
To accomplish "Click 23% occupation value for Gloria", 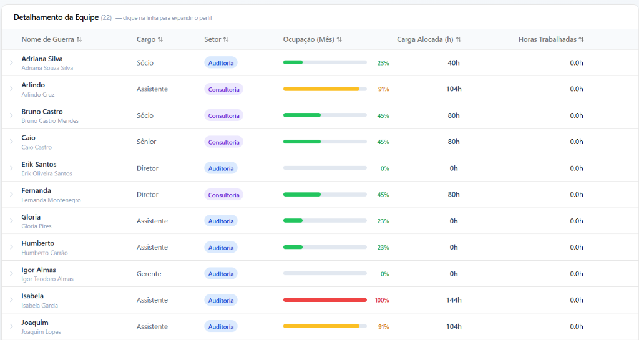I will click(383, 221).
